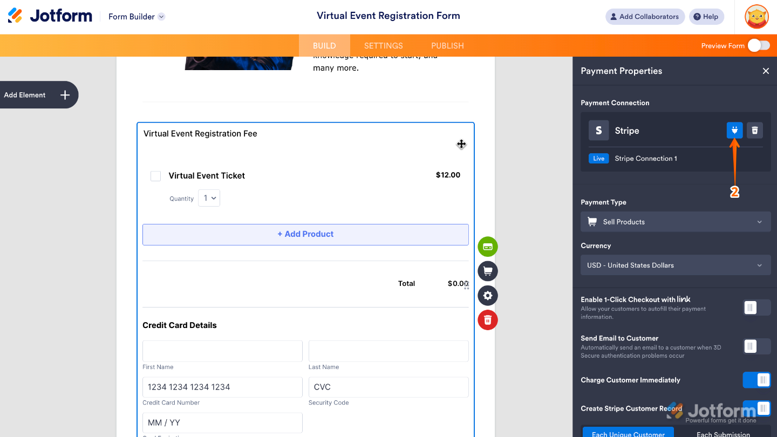Viewport: 777px width, 437px height.
Task: Click the shopping cart product list icon
Action: click(x=488, y=271)
